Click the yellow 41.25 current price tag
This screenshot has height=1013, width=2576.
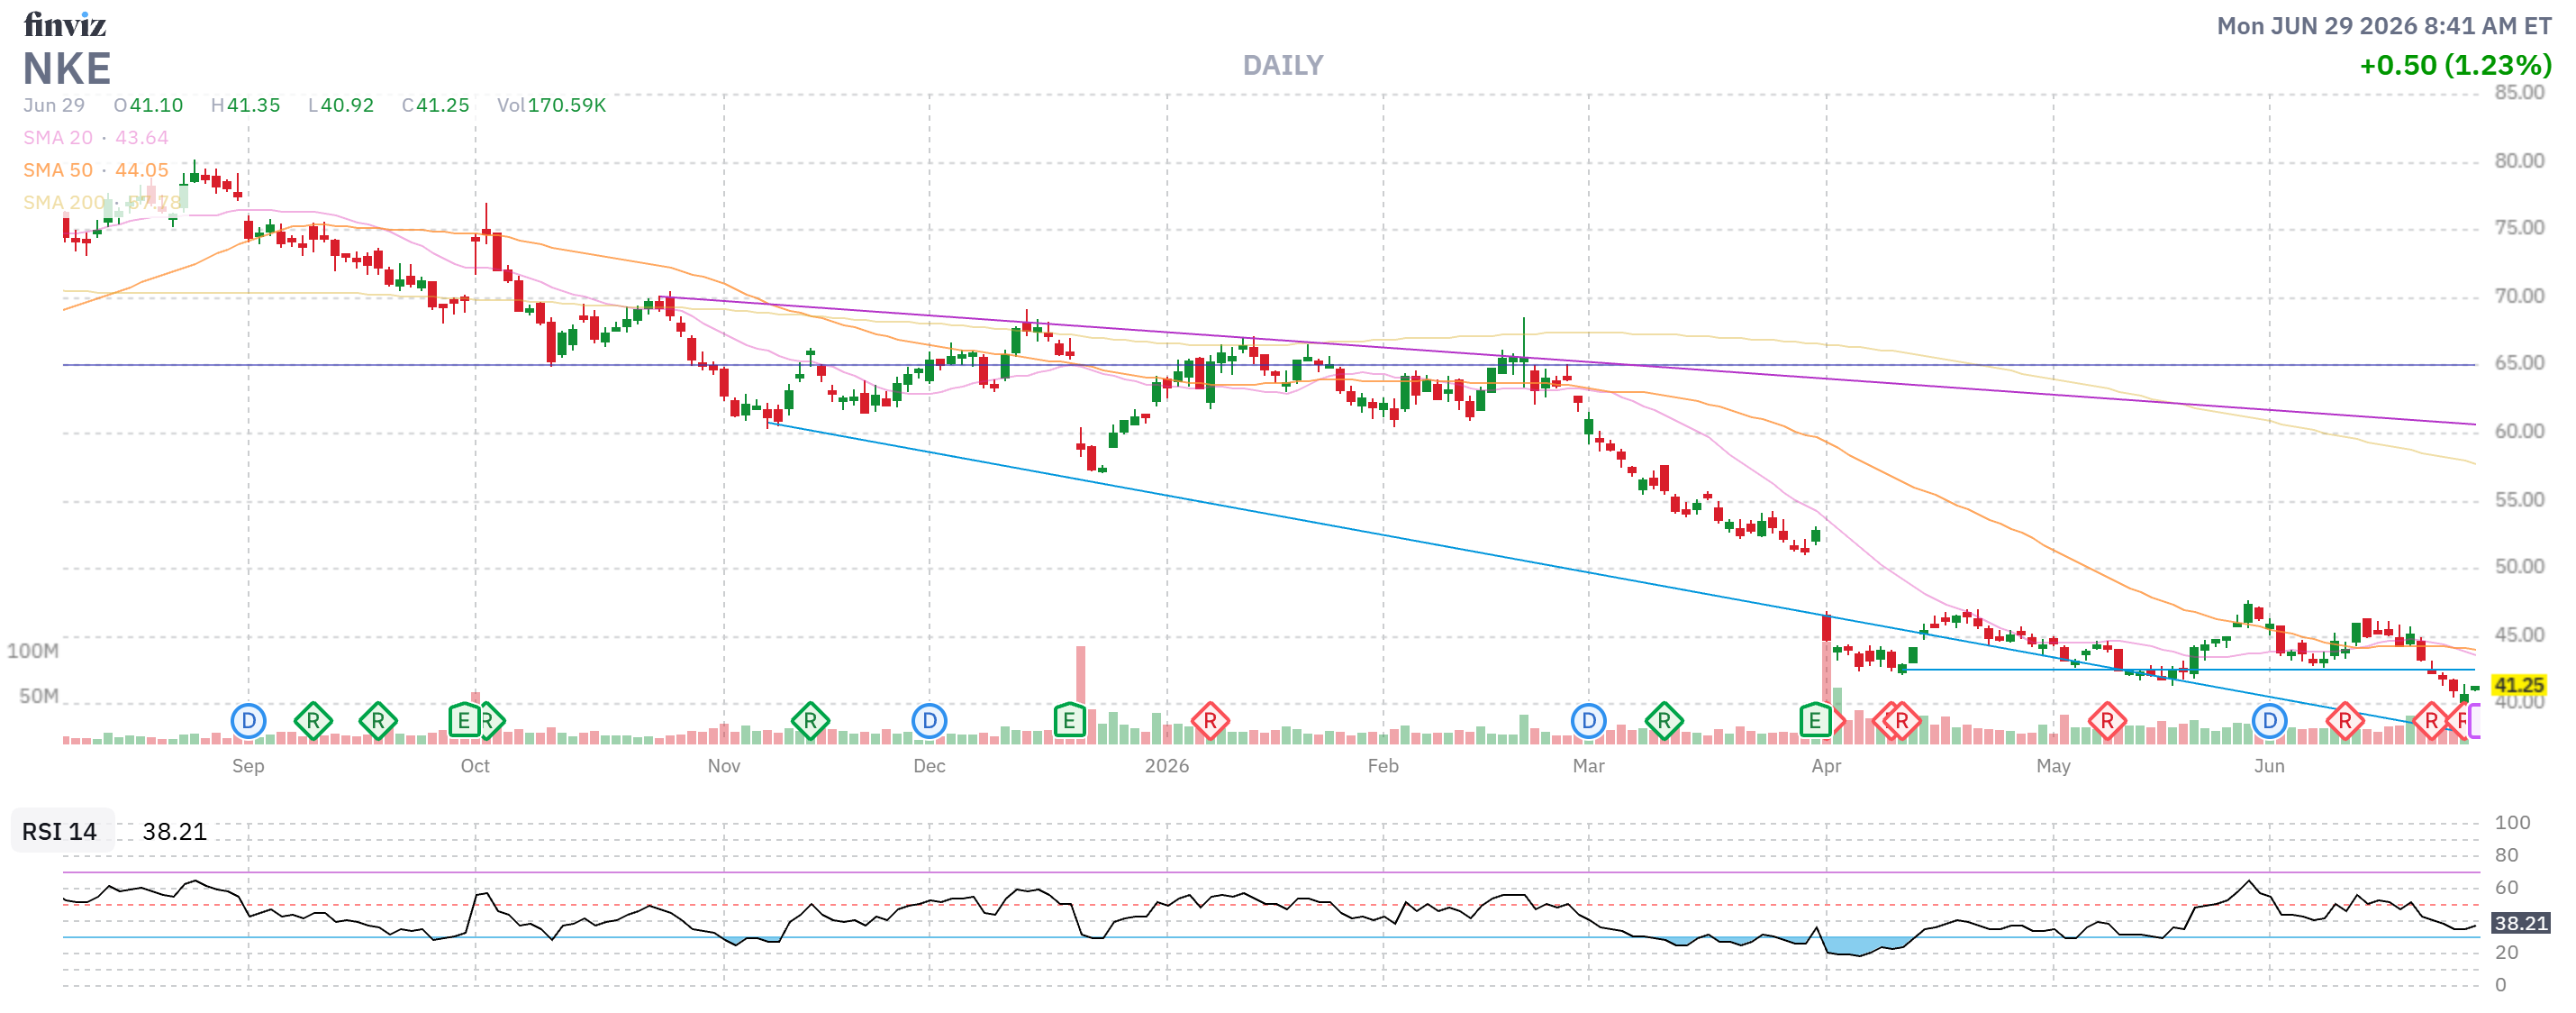(x=2518, y=685)
